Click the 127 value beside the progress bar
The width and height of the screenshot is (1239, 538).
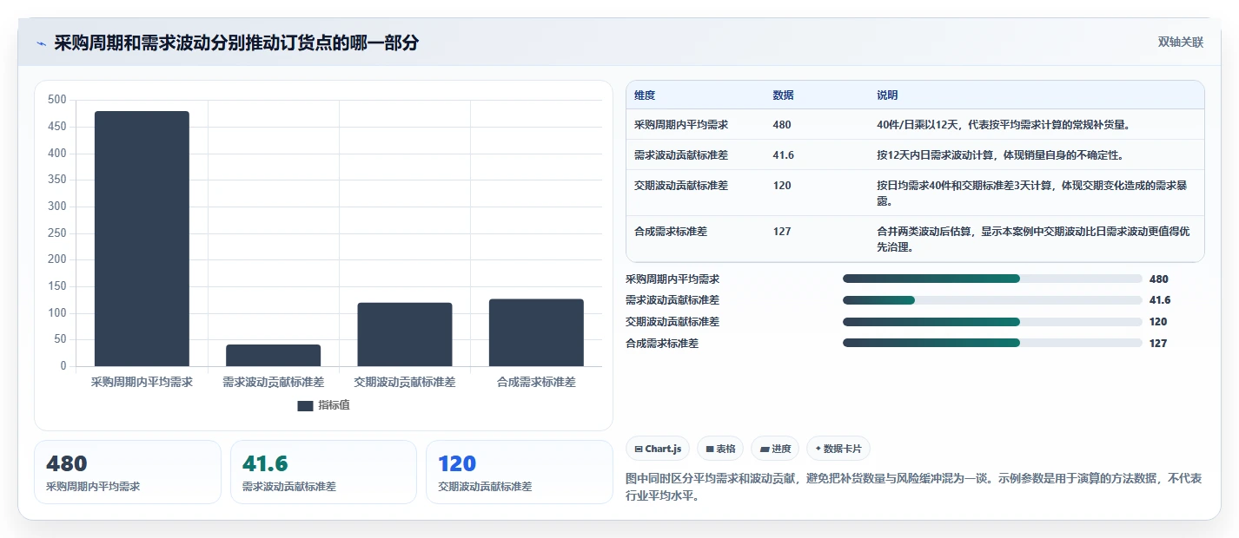1158,344
